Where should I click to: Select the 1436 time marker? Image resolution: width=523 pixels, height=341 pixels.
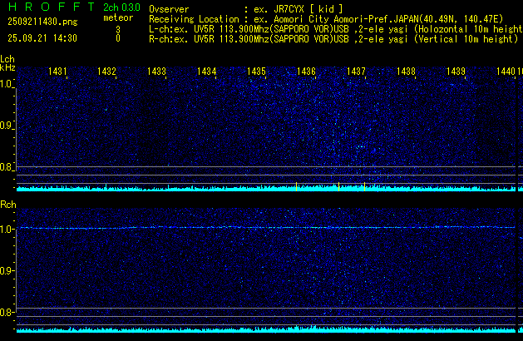307,72
